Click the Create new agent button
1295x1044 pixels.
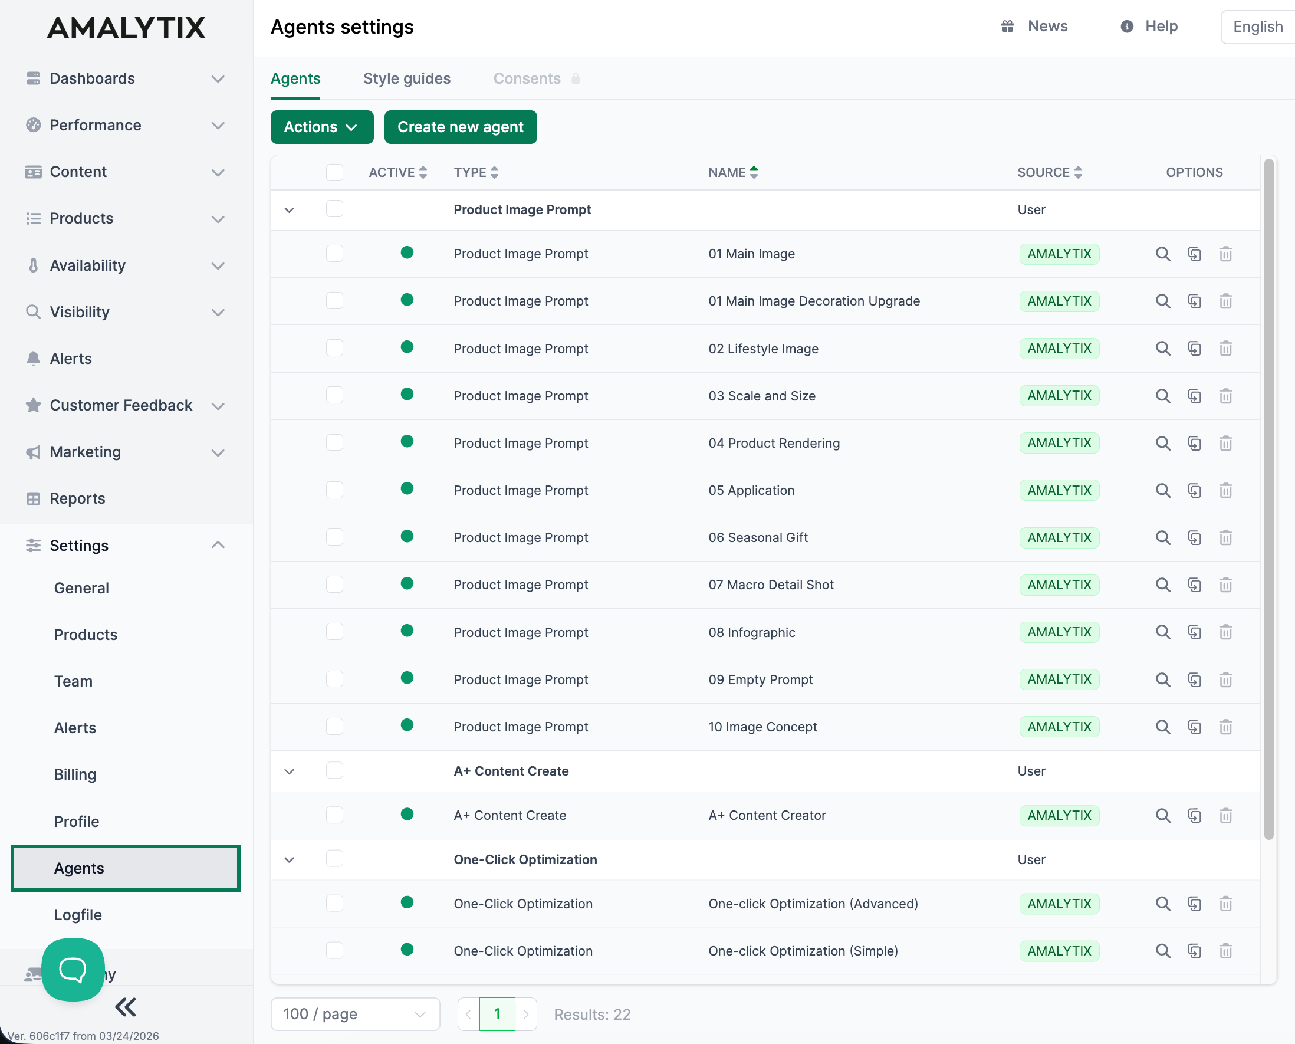461,127
